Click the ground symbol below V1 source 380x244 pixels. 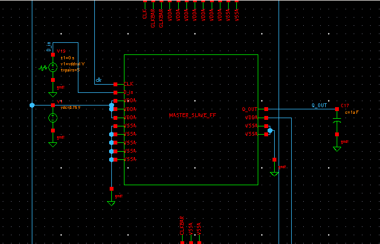[x=53, y=145]
